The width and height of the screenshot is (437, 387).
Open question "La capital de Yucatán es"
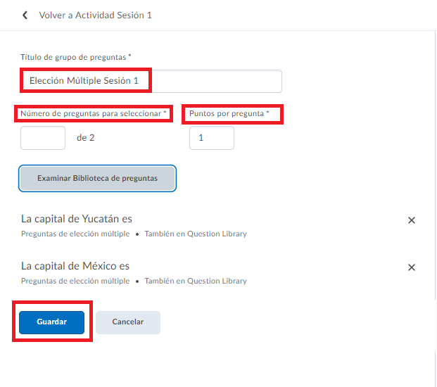[x=77, y=219]
